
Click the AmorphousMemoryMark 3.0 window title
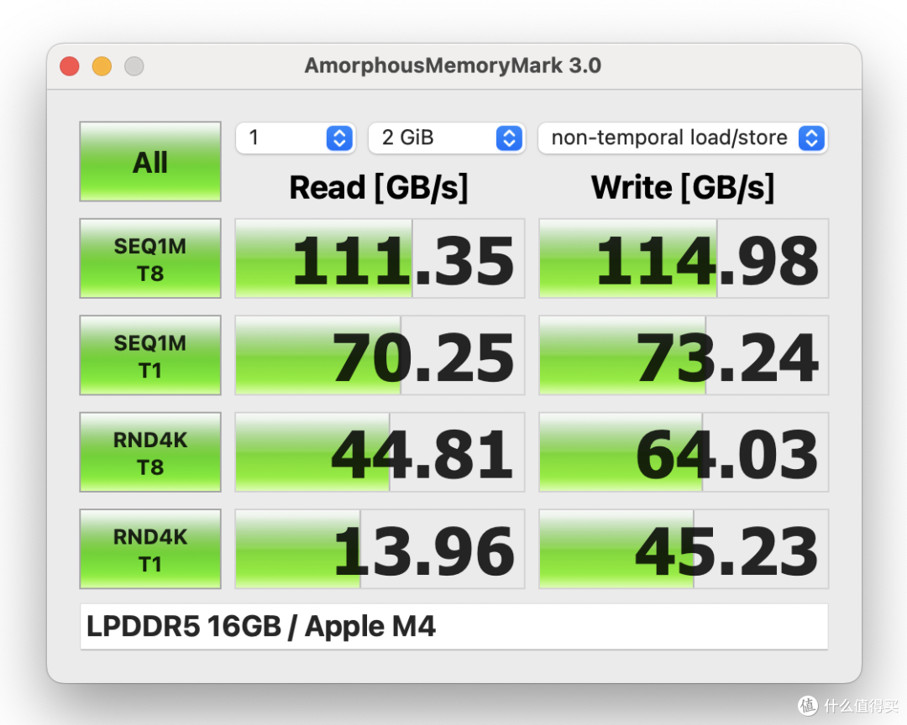(x=453, y=65)
